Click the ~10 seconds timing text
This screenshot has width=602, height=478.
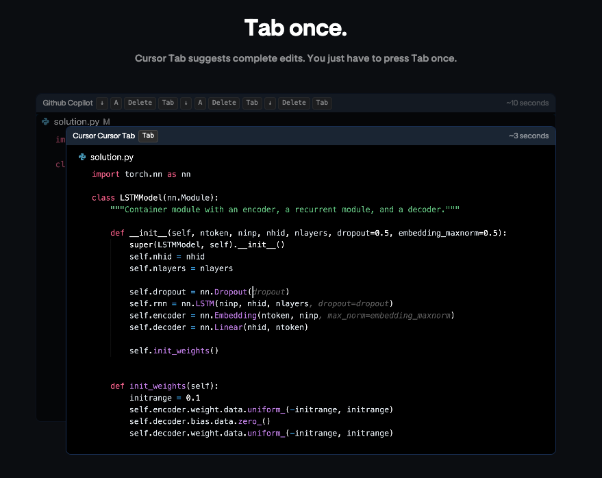click(x=527, y=103)
